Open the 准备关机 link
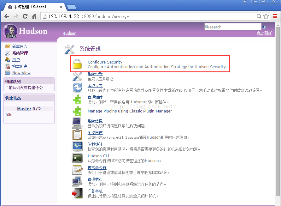The width and height of the screenshot is (281, 206). 95,191
